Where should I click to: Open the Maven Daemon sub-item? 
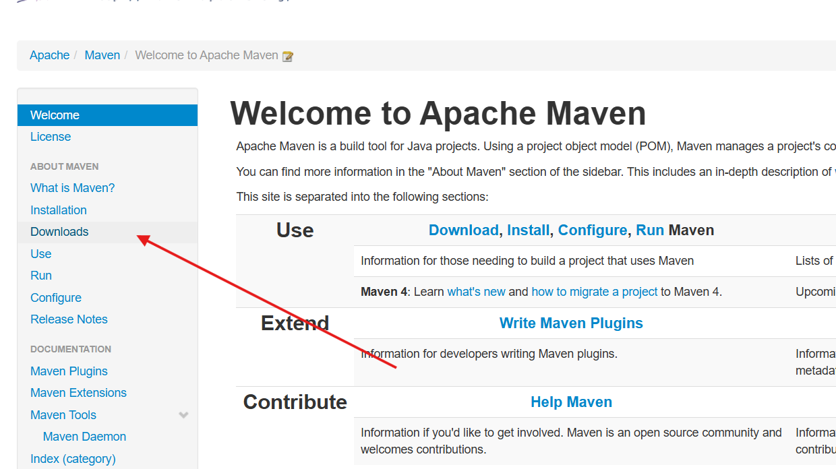pyautogui.click(x=84, y=437)
